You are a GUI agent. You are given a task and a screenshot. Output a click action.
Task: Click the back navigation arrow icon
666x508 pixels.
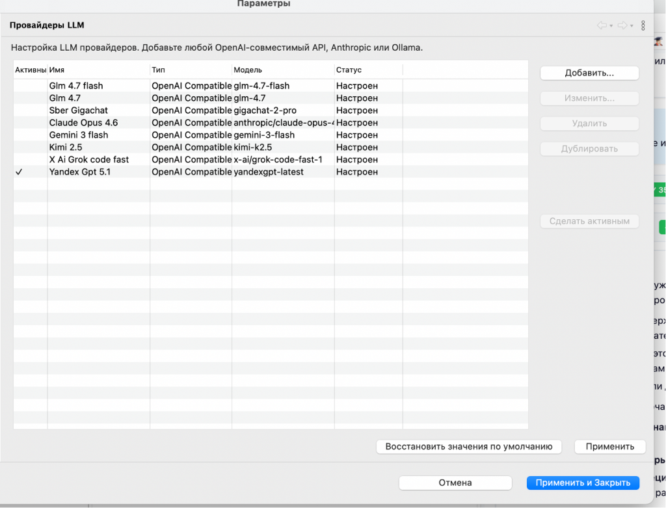(602, 25)
